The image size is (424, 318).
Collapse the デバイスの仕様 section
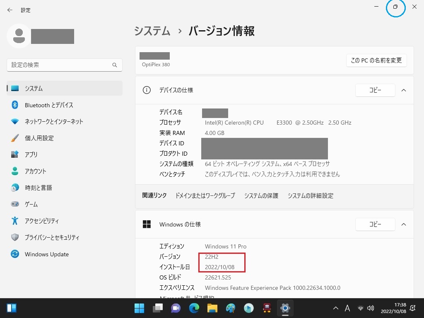coord(404,90)
